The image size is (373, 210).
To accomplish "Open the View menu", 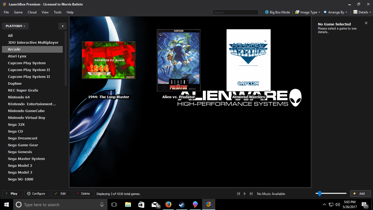I will click(45, 12).
